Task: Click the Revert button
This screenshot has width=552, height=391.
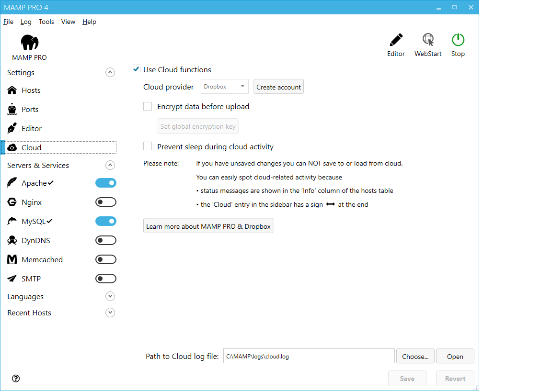Action: click(455, 379)
